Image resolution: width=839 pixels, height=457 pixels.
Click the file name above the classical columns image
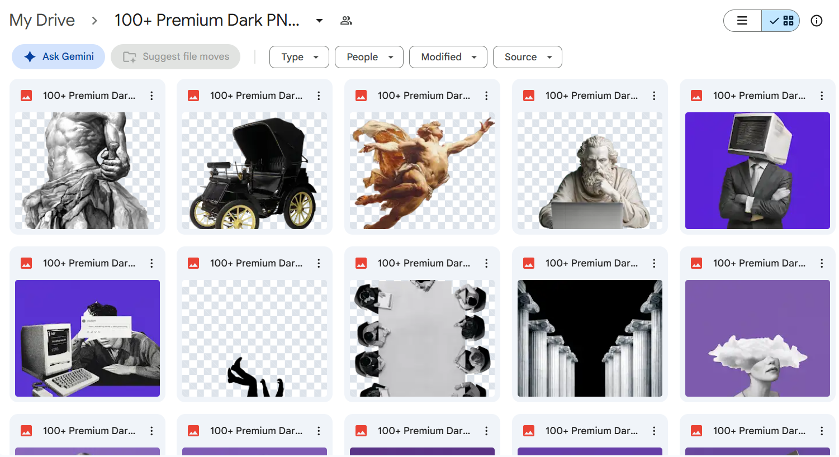coord(591,263)
